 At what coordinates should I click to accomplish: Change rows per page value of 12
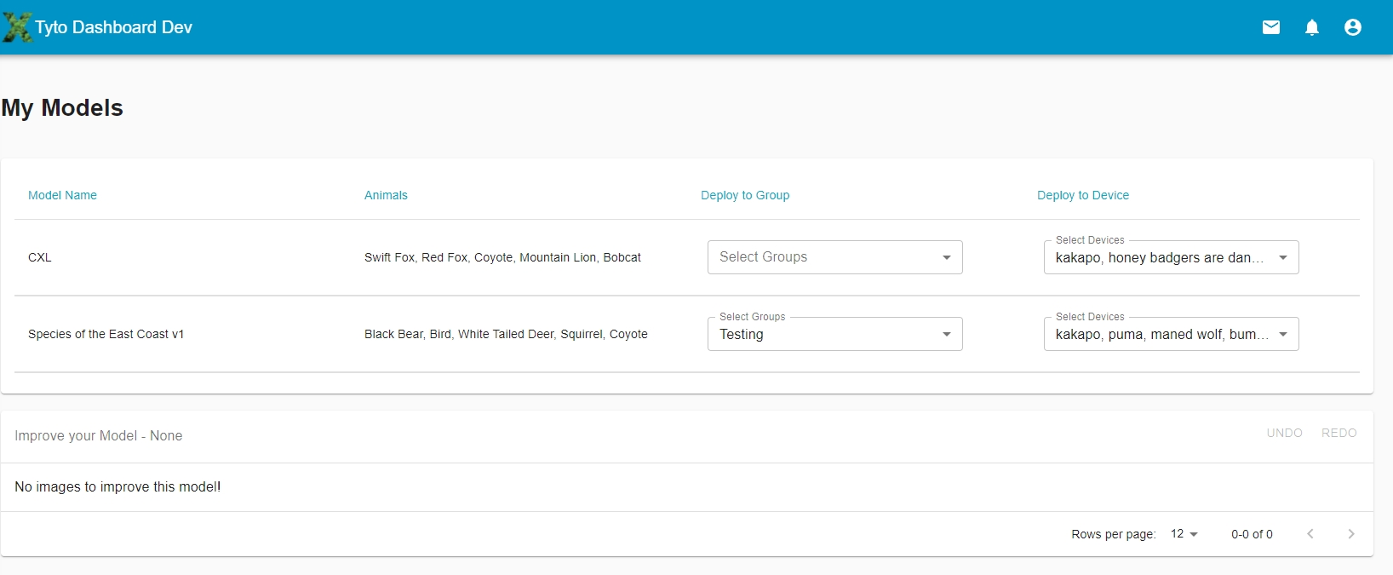(1184, 534)
